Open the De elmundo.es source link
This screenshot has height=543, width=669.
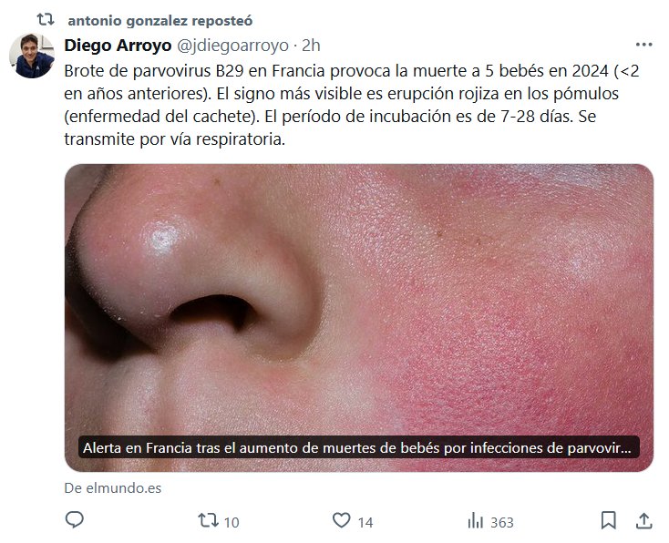pos(113,488)
